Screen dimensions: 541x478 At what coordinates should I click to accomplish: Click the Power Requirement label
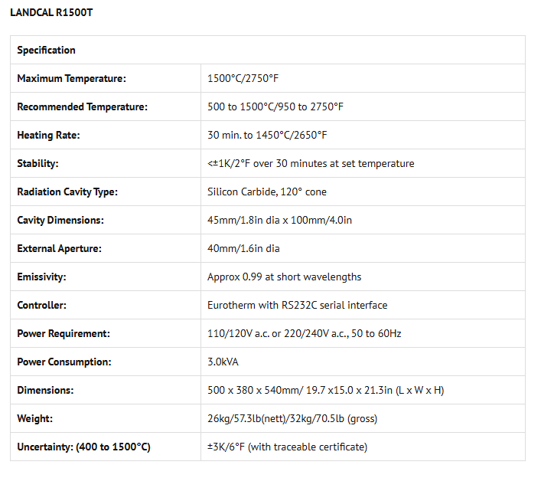click(64, 333)
